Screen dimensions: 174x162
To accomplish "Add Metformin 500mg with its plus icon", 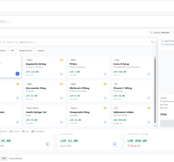I will click(x=105, y=98).
